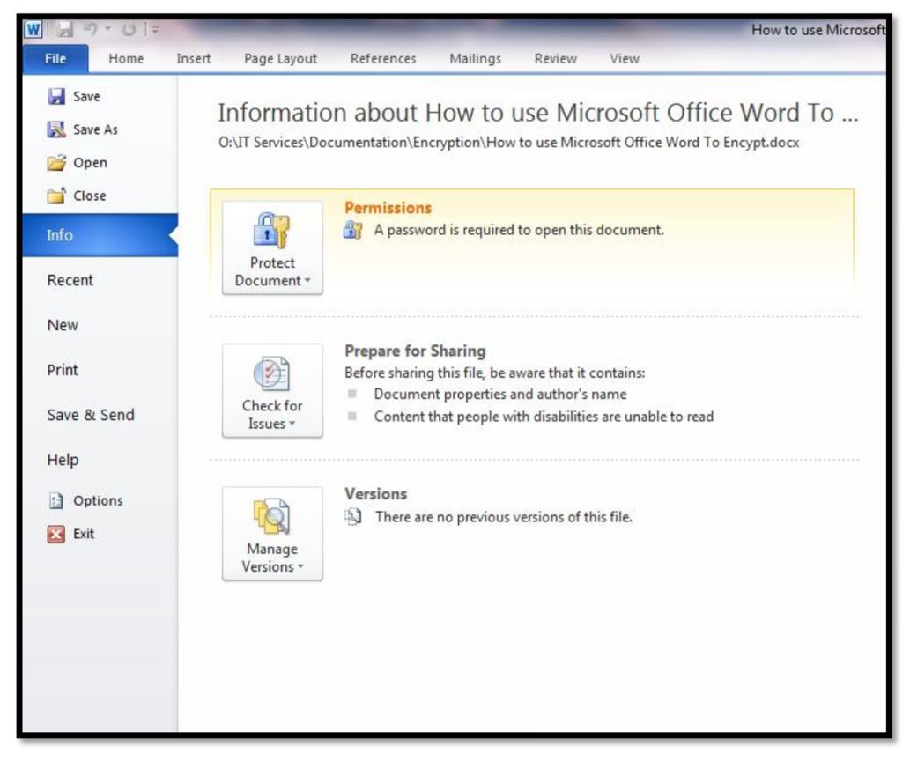Click the Open folder icon
Image resolution: width=910 pixels, height=761 pixels.
(56, 163)
